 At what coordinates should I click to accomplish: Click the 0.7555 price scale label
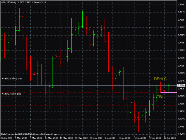point(181,104)
